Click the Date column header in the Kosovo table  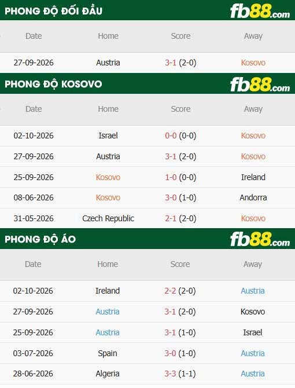pyautogui.click(x=34, y=109)
